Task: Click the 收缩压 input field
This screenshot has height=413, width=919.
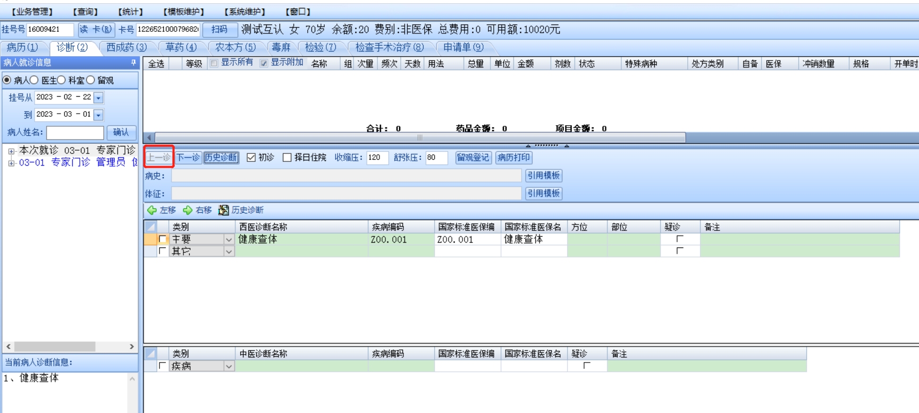Action: click(377, 158)
